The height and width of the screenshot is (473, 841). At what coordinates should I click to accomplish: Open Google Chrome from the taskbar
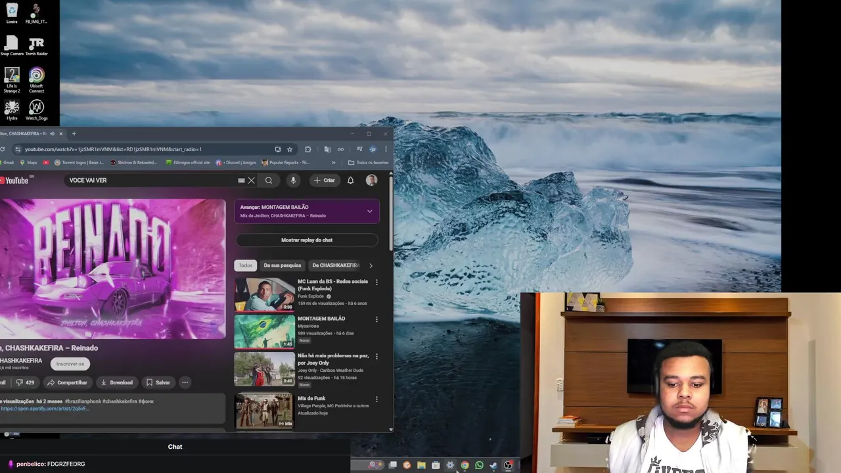(x=465, y=465)
